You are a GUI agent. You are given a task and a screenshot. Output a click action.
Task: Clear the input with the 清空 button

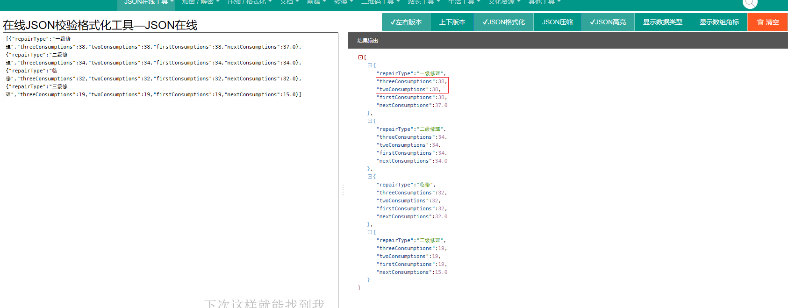(768, 22)
